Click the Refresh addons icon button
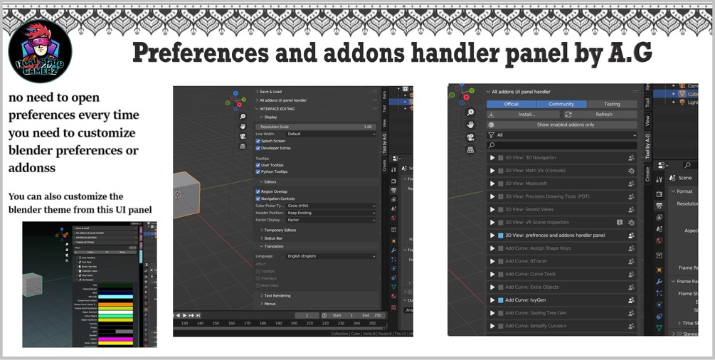 point(568,115)
